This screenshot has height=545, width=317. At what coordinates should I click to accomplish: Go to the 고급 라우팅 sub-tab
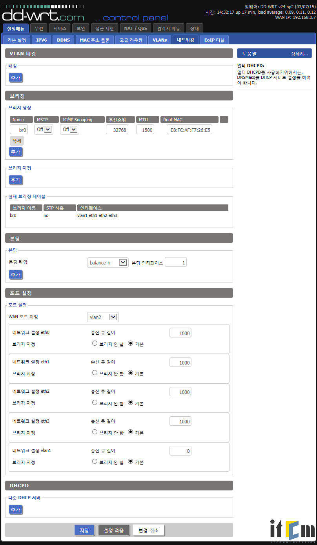click(131, 40)
